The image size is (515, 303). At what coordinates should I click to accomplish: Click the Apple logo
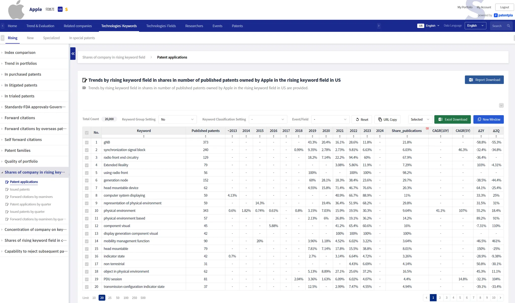(17, 10)
